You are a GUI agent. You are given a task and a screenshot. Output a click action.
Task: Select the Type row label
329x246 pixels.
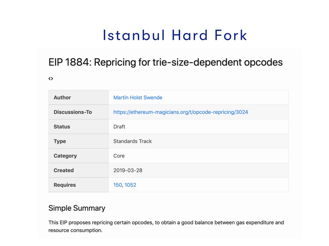click(x=60, y=141)
